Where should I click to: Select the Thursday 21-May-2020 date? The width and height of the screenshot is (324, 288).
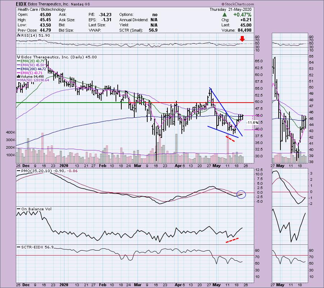[x=230, y=9]
